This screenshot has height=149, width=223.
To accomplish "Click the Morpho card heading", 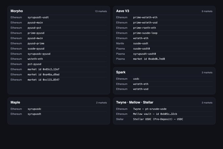I will [x=17, y=11].
